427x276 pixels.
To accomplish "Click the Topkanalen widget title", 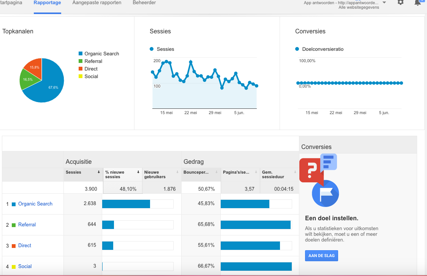I will click(x=18, y=31).
